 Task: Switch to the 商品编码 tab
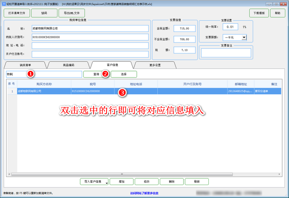coord(69,65)
